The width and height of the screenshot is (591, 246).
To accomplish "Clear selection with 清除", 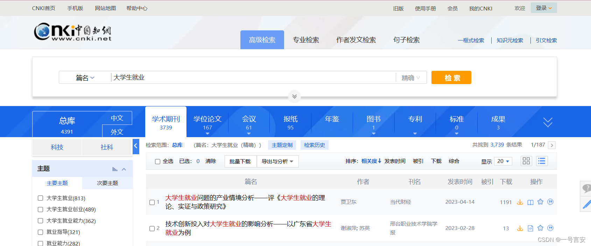I will 211,161.
